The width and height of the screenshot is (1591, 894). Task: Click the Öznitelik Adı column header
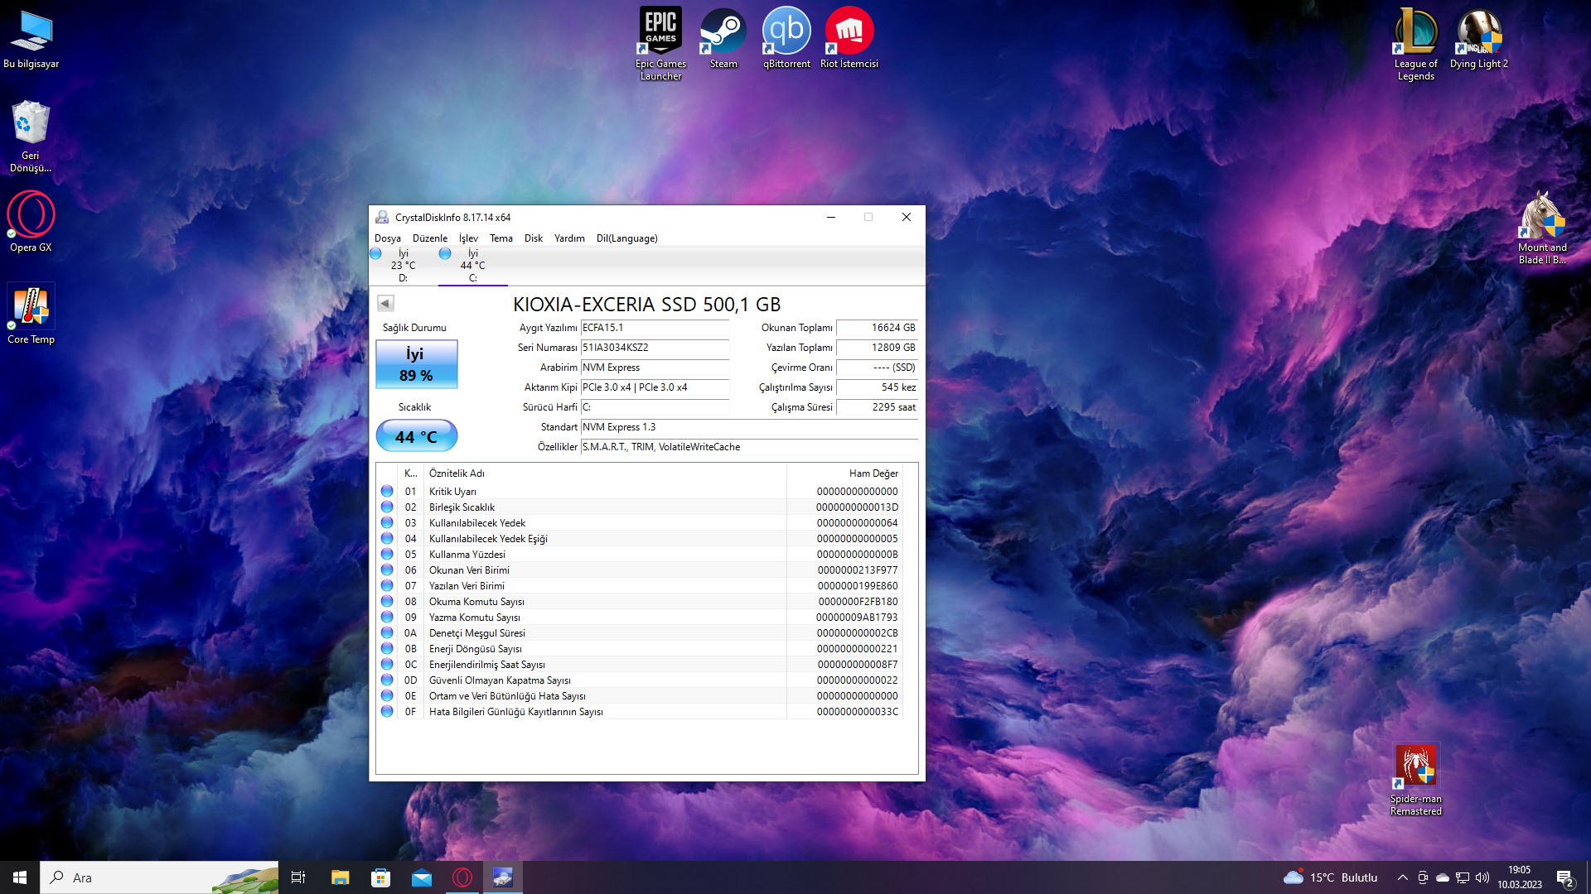click(605, 473)
